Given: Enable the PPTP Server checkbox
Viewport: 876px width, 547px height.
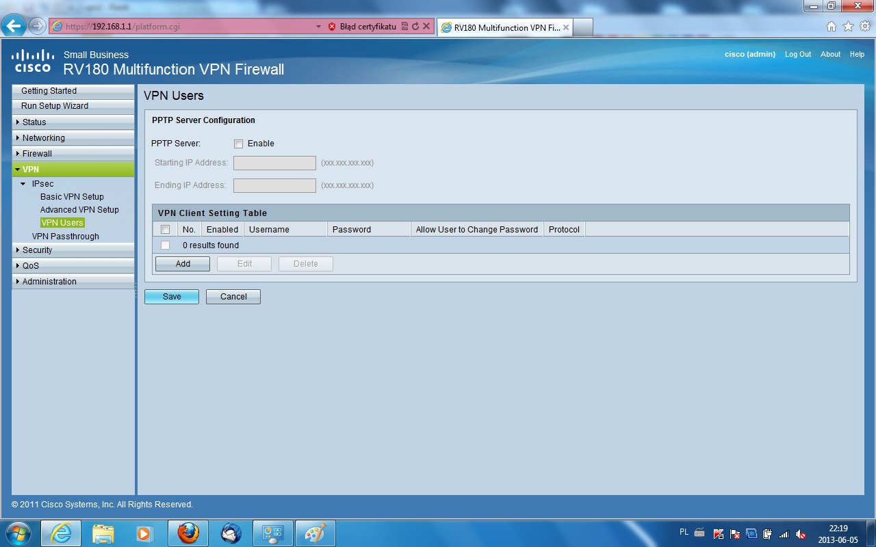Looking at the screenshot, I should [238, 144].
